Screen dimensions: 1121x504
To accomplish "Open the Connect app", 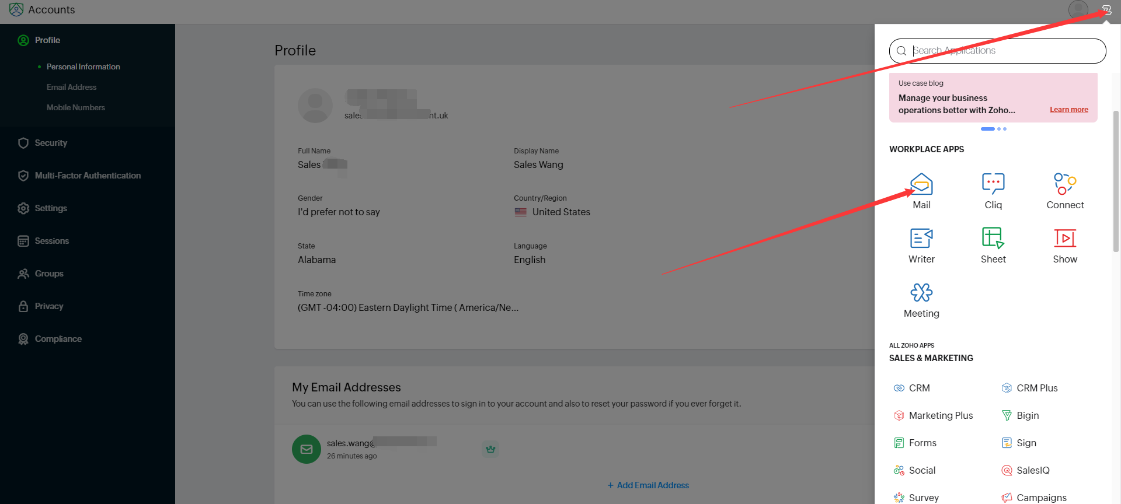I will coord(1065,191).
